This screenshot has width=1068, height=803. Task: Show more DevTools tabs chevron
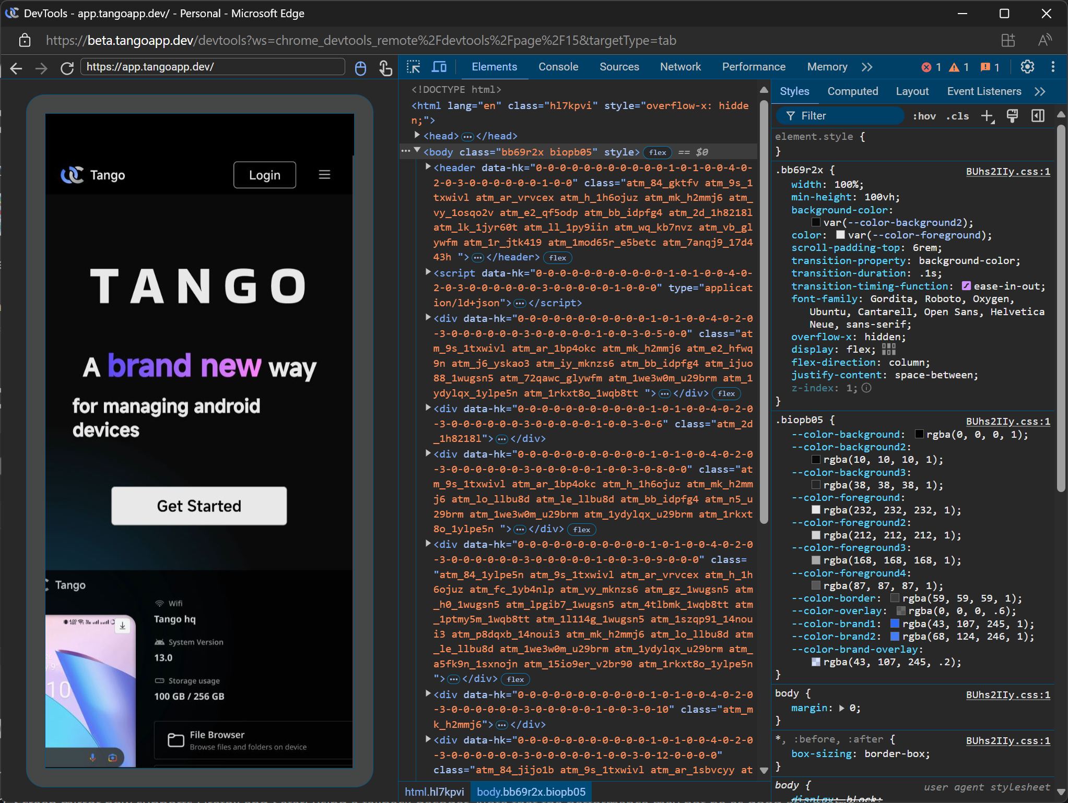[x=867, y=67]
